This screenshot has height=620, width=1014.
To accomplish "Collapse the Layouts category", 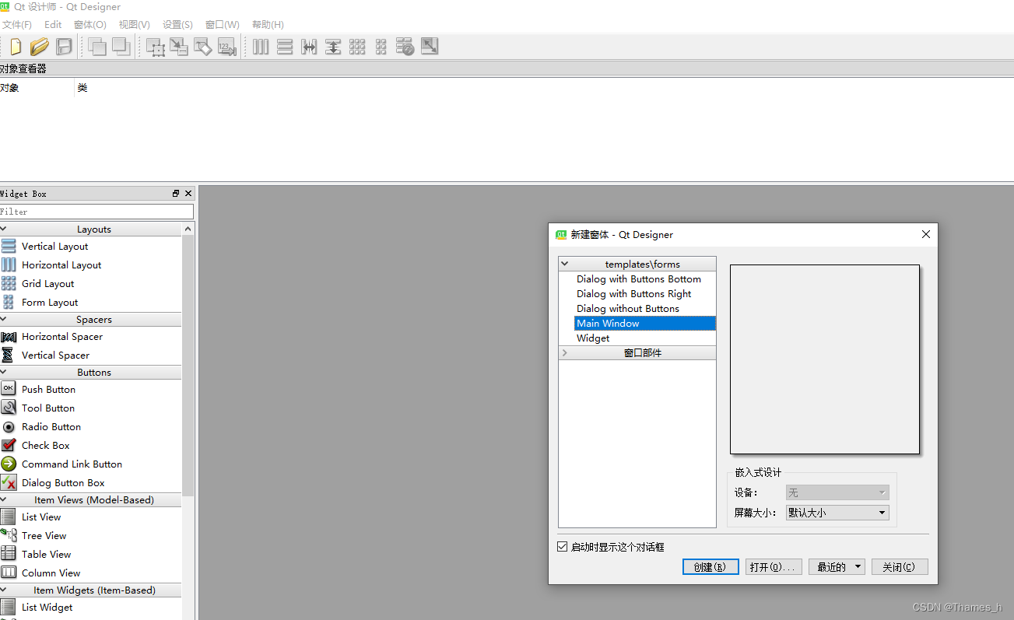I will [x=4, y=229].
